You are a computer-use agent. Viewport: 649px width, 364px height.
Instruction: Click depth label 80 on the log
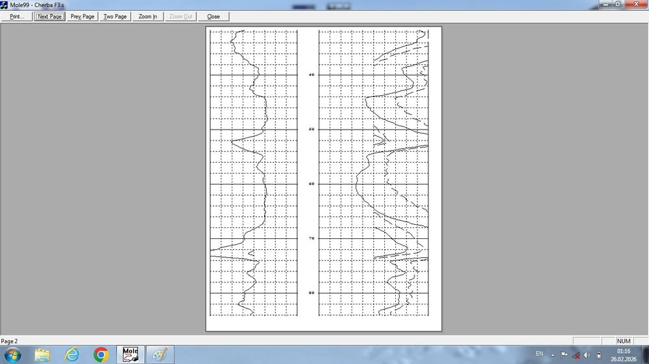312,293
